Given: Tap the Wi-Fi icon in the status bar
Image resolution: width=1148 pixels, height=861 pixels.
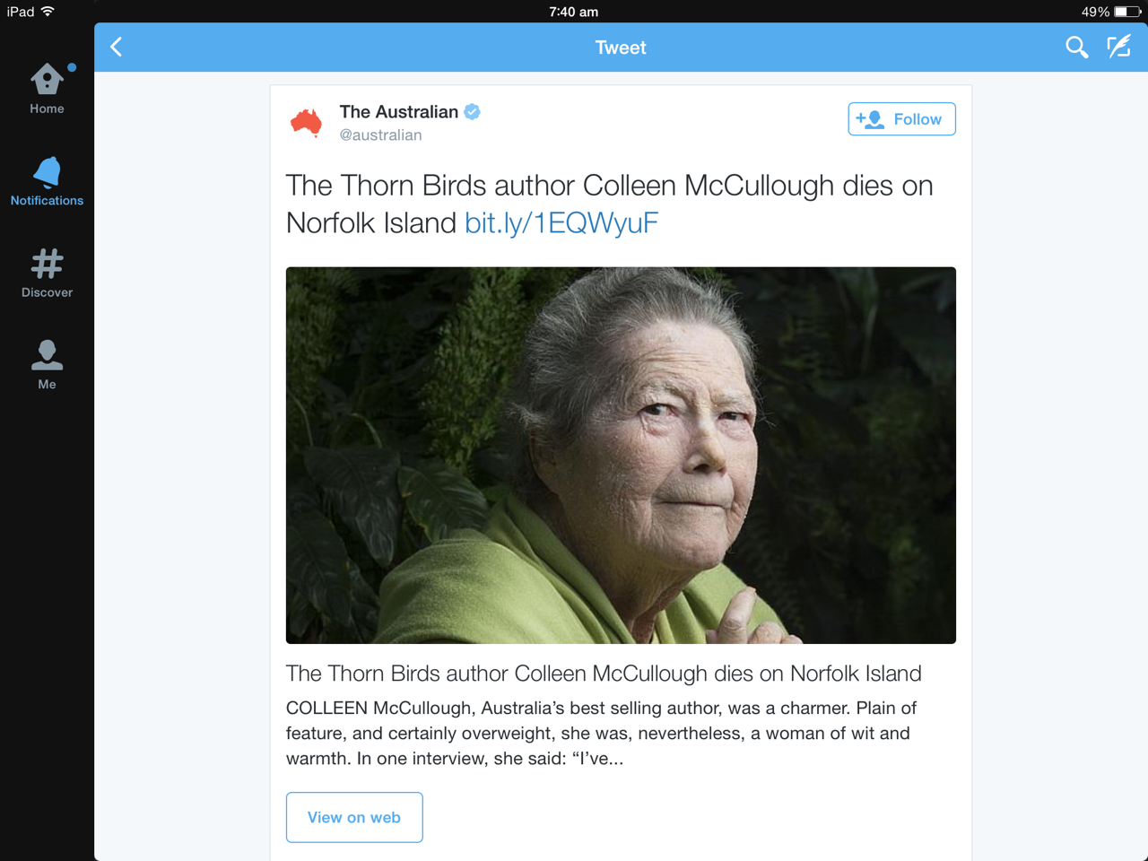Looking at the screenshot, I should point(48,12).
